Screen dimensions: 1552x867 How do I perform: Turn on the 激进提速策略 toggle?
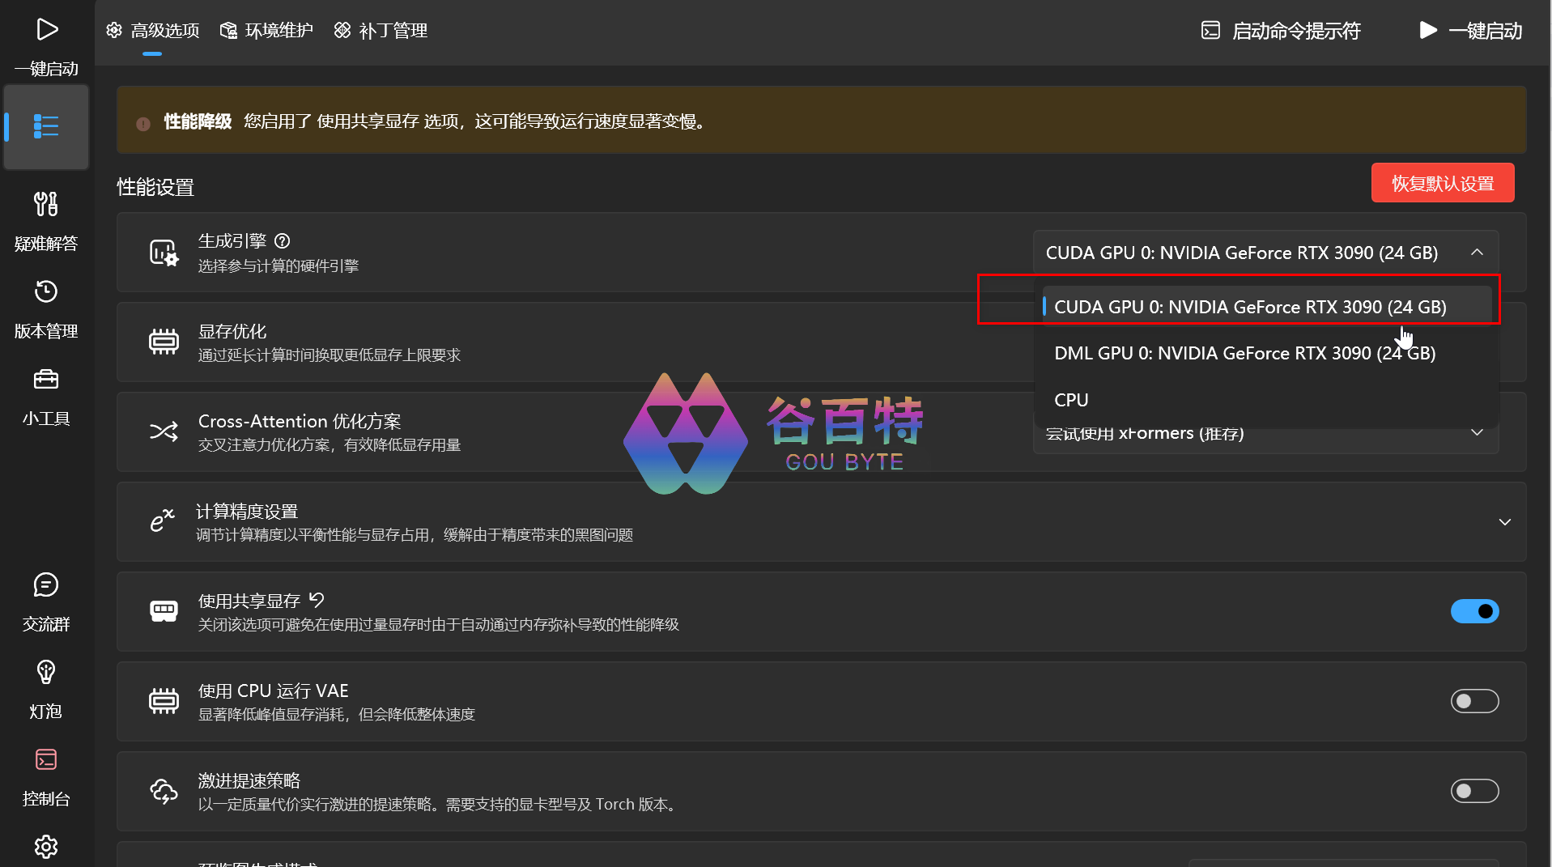pos(1473,791)
